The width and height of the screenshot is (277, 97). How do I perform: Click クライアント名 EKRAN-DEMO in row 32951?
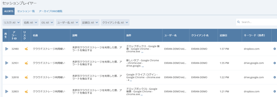click(x=199, y=63)
